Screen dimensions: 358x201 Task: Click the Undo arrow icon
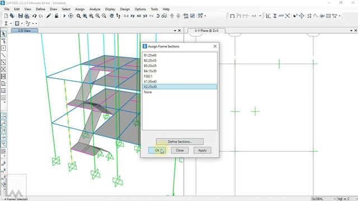(x=34, y=16)
